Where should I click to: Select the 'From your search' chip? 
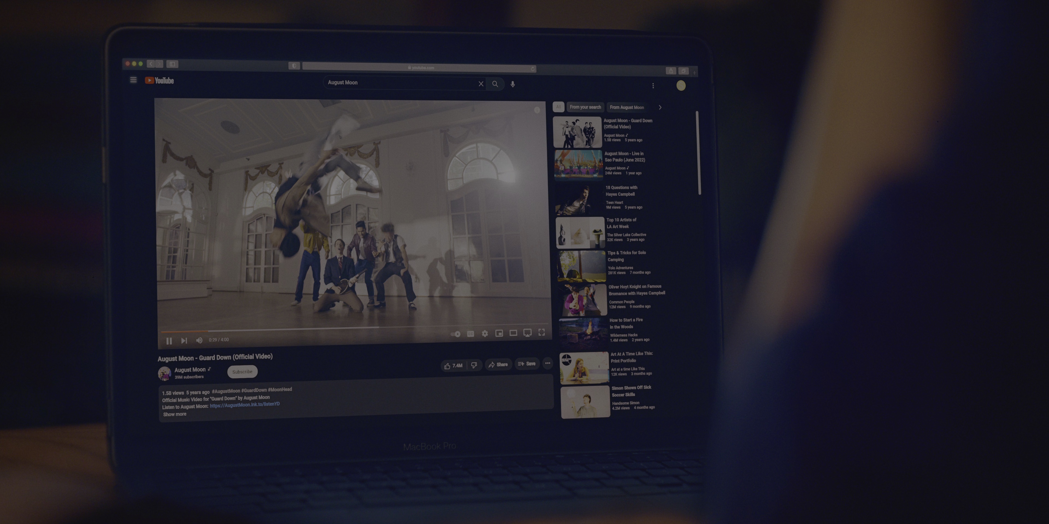[x=585, y=107]
